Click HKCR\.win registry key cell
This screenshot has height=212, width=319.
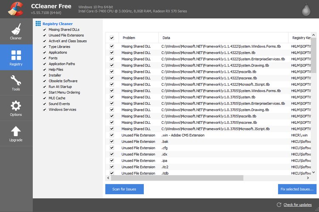tap(299, 135)
